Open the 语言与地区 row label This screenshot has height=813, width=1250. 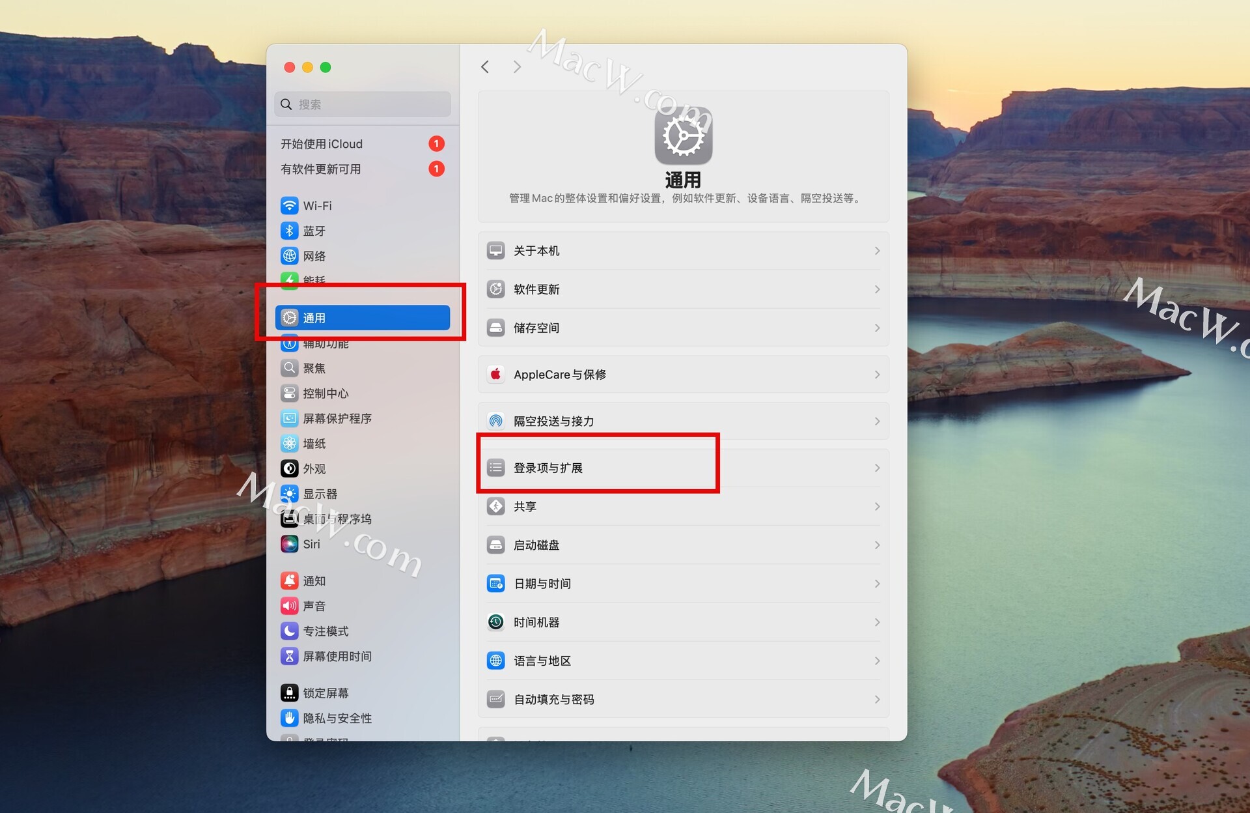pos(542,661)
